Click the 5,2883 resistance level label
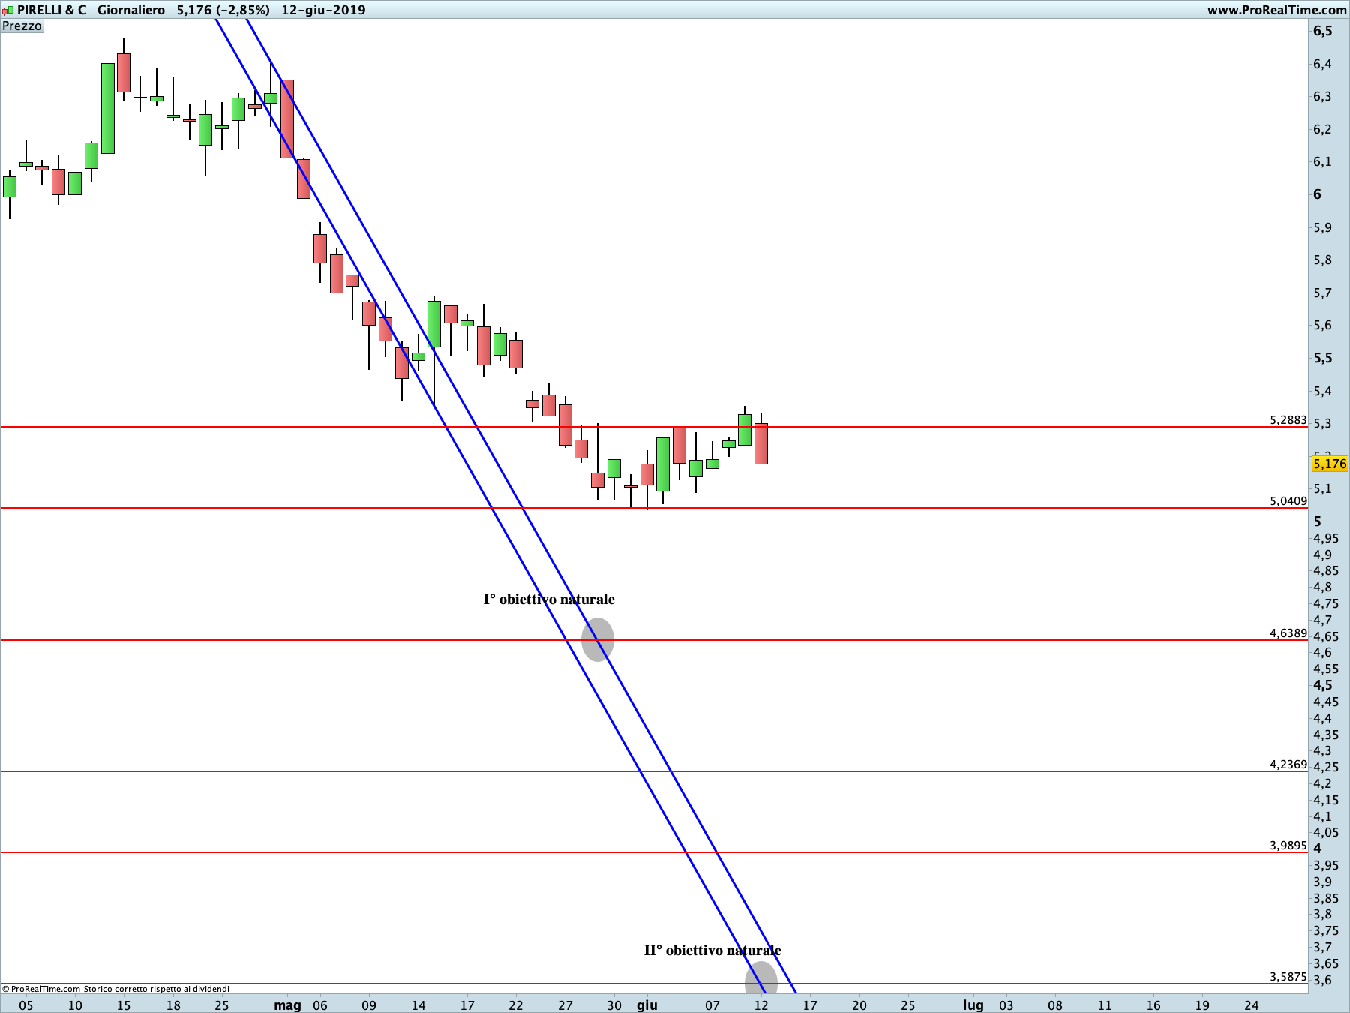This screenshot has width=1350, height=1013. pos(1288,420)
